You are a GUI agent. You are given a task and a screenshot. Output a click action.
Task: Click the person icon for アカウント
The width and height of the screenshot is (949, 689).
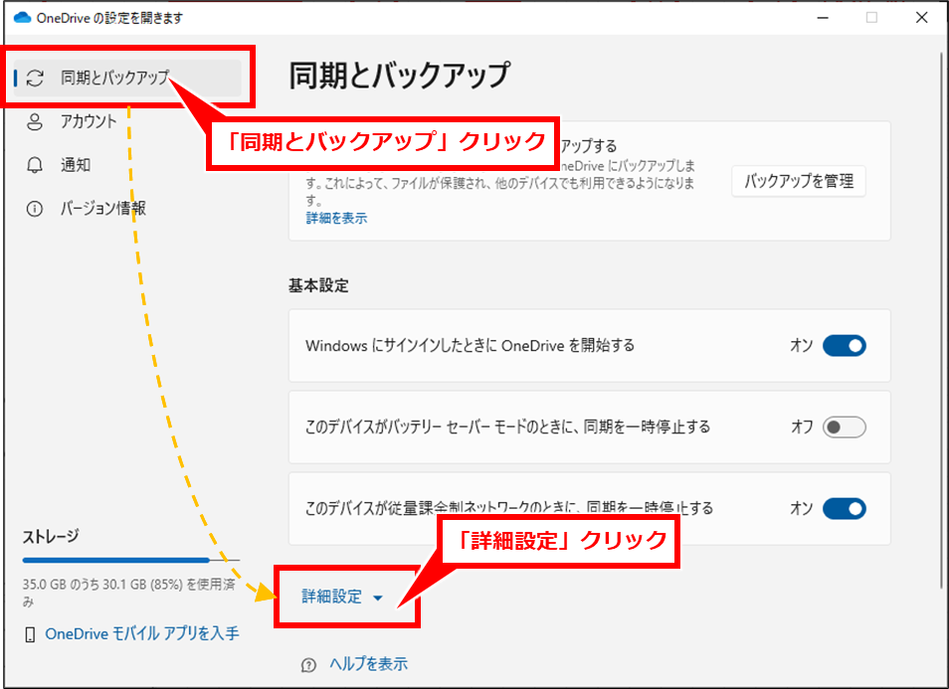tap(35, 121)
